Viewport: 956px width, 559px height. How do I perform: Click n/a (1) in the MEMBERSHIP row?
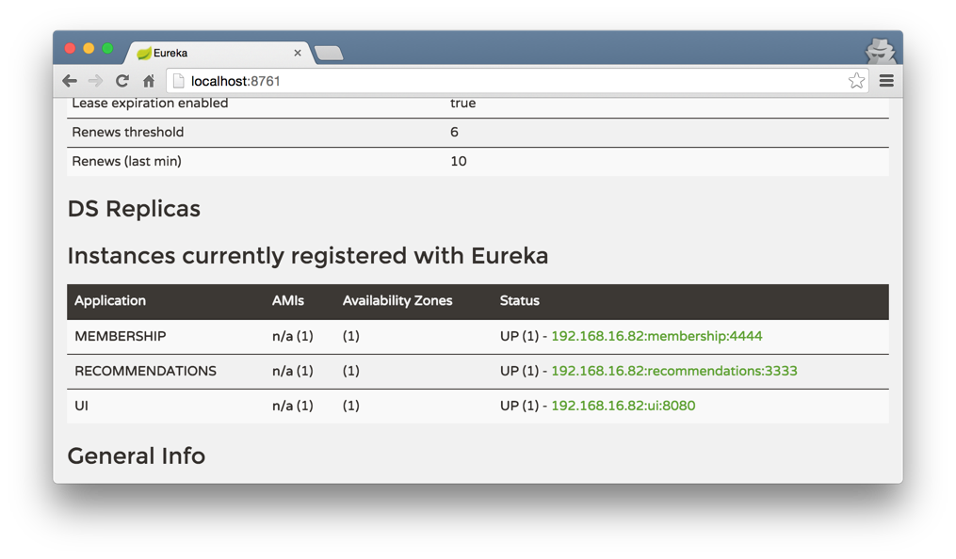(x=293, y=336)
